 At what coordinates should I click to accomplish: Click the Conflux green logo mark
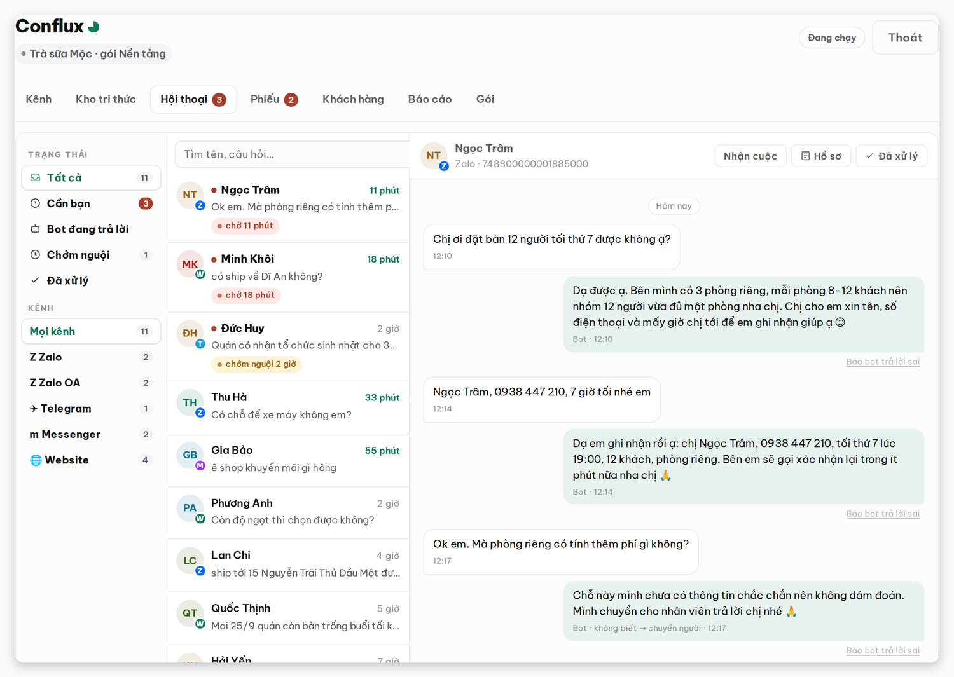point(93,27)
